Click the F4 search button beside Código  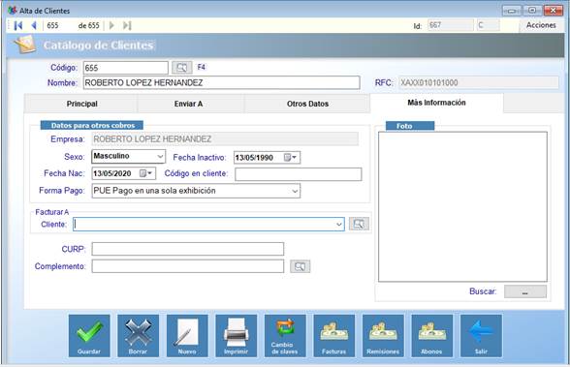tap(182, 68)
